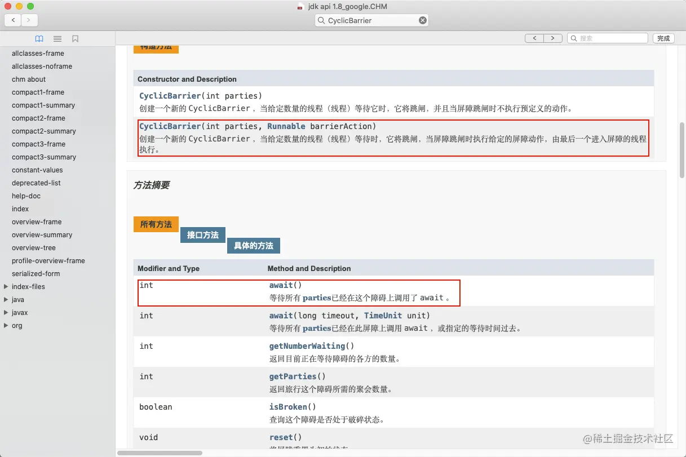Open allclasses-noframe in sidebar
Viewport: 686px width, 457px height.
[42, 66]
